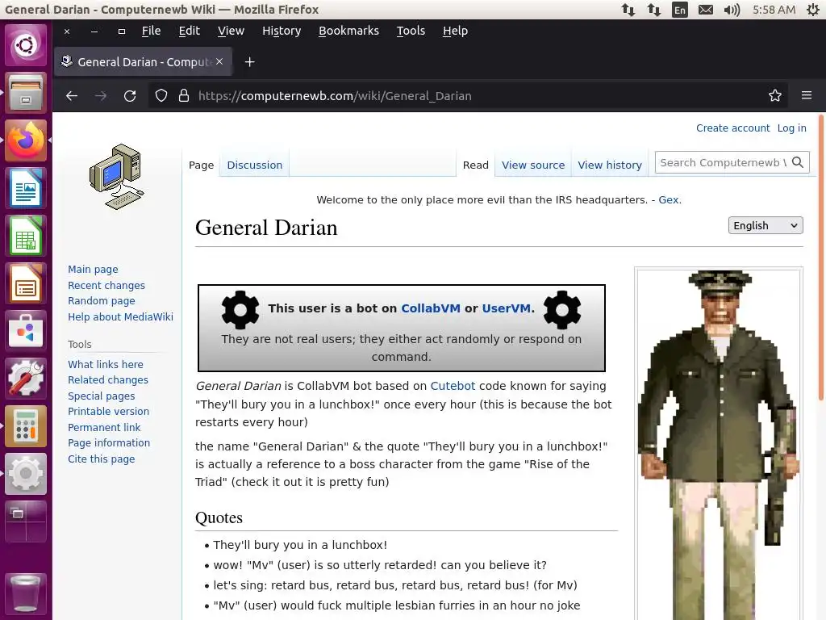826x620 pixels.
Task: Open a new tab with the plus button
Action: click(x=250, y=61)
